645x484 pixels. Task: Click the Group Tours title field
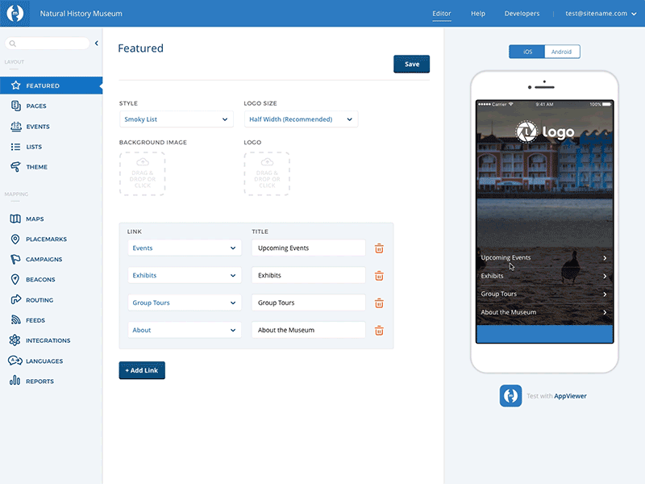[x=309, y=302]
